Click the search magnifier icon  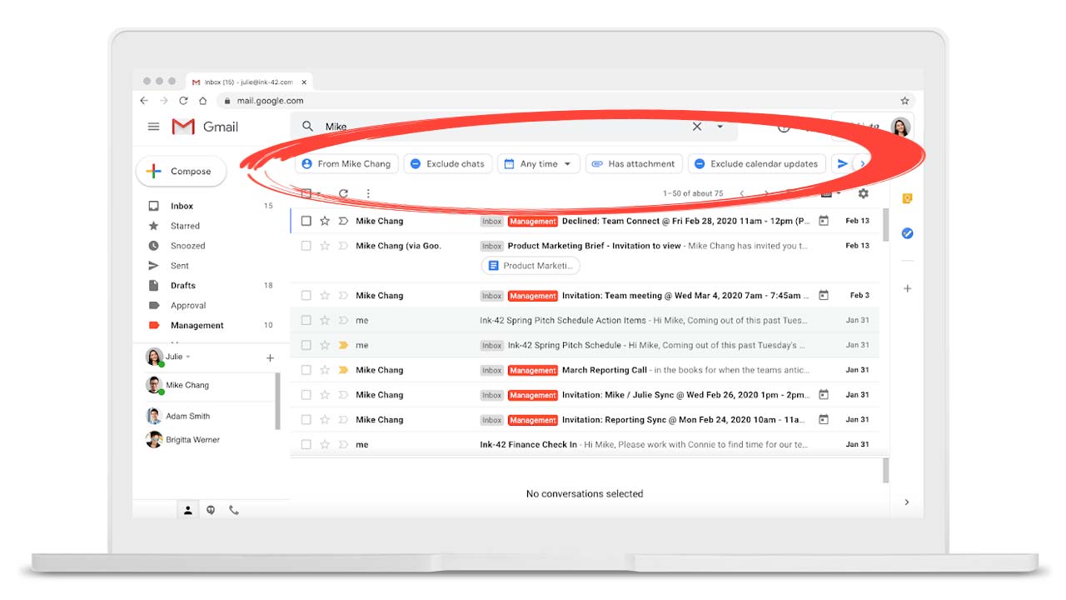tap(307, 127)
